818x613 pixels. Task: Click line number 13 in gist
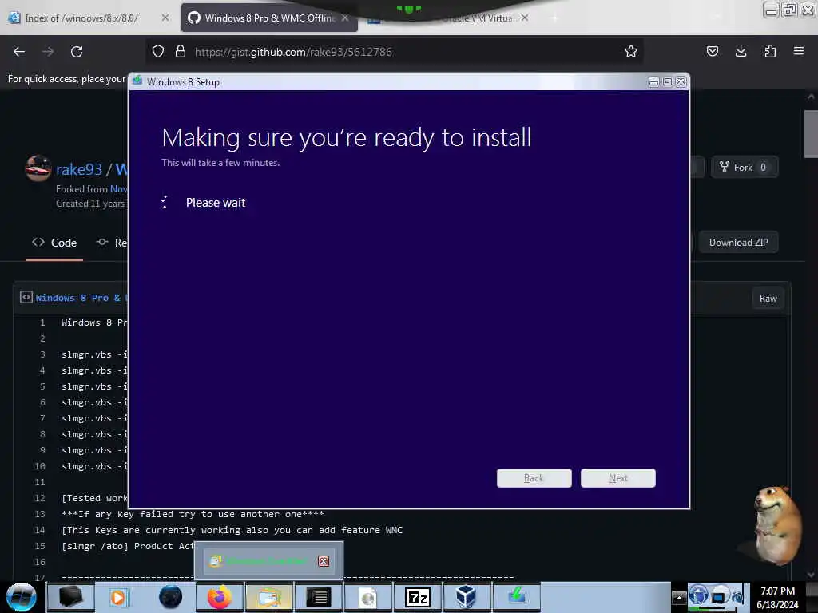[40, 514]
